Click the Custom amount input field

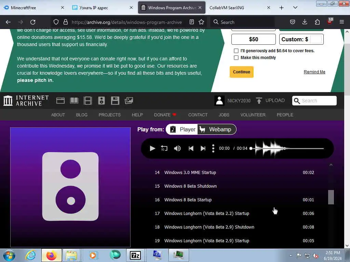click(316, 39)
